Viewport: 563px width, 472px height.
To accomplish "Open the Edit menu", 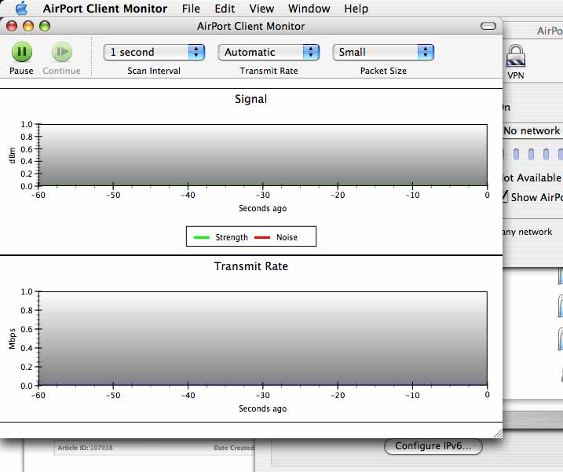I will (x=225, y=9).
